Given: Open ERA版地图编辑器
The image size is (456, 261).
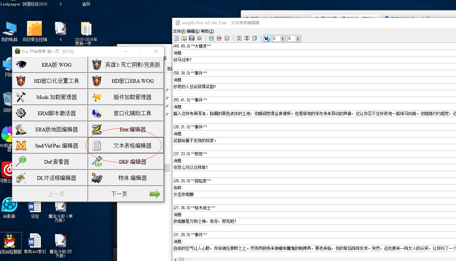Looking at the screenshot, I should pos(50,129).
